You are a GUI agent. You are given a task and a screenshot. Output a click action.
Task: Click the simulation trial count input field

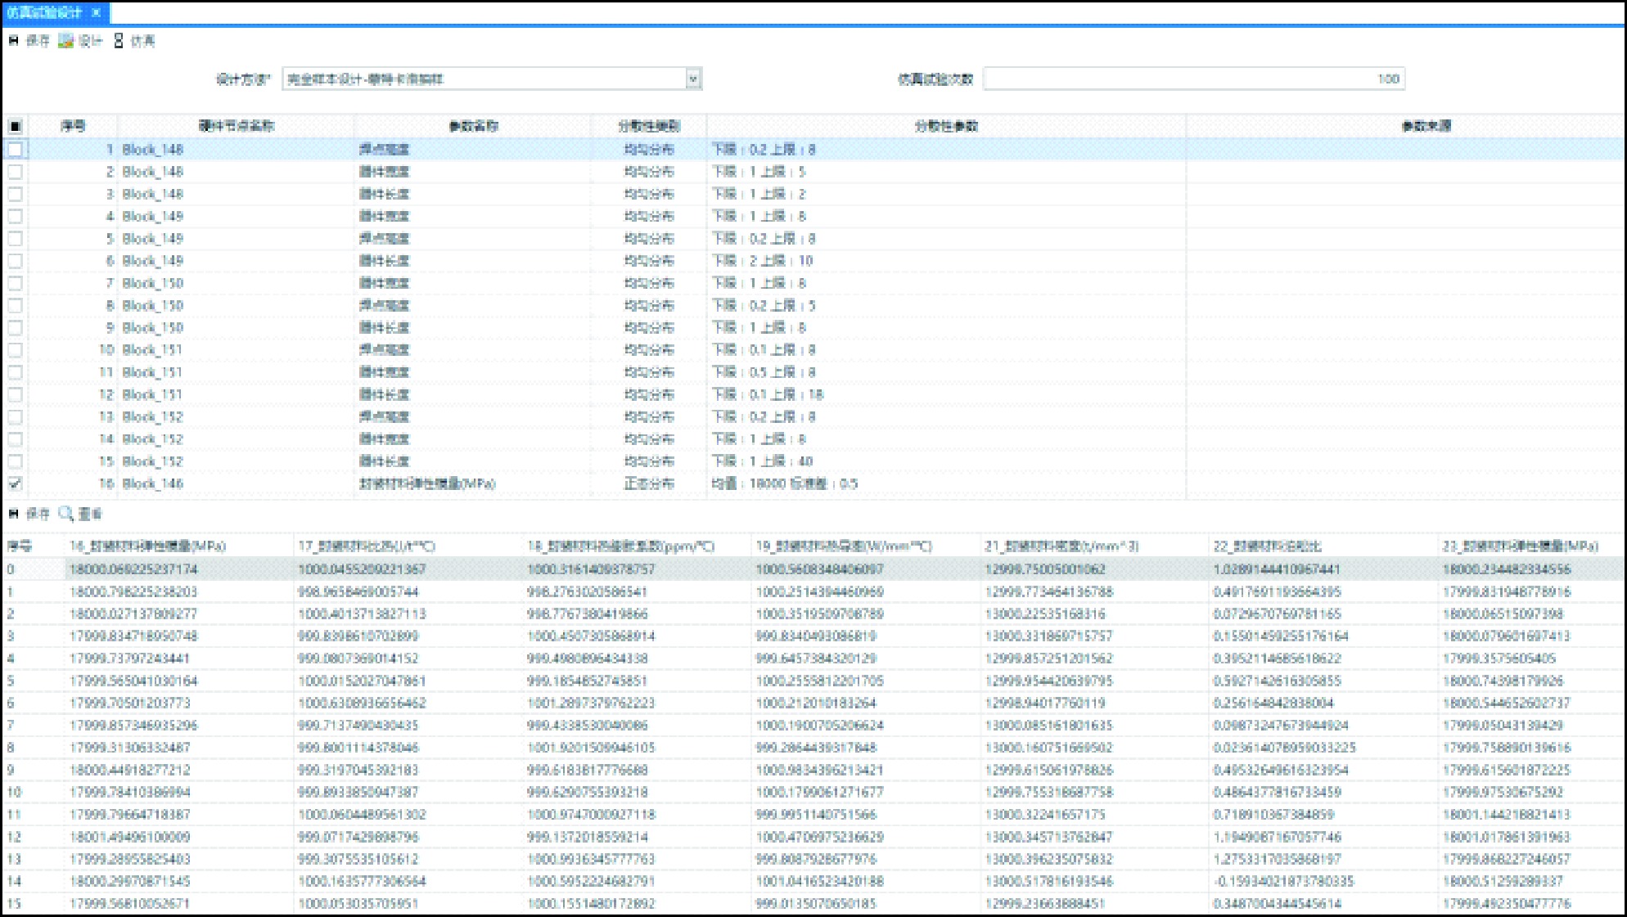pyautogui.click(x=1192, y=79)
